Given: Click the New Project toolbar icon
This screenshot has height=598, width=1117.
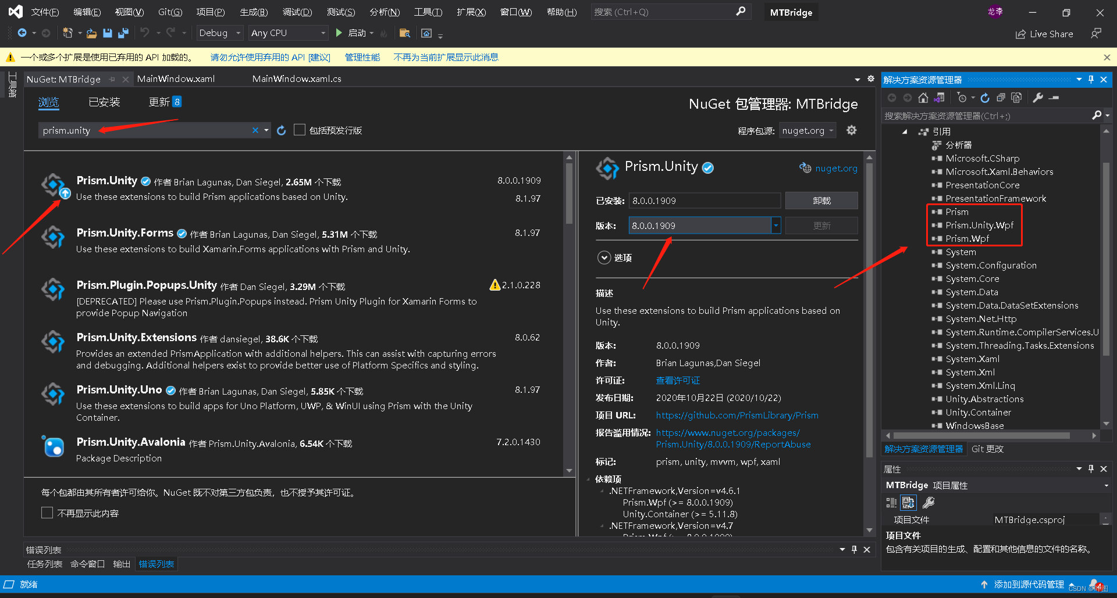Looking at the screenshot, I should [x=67, y=33].
